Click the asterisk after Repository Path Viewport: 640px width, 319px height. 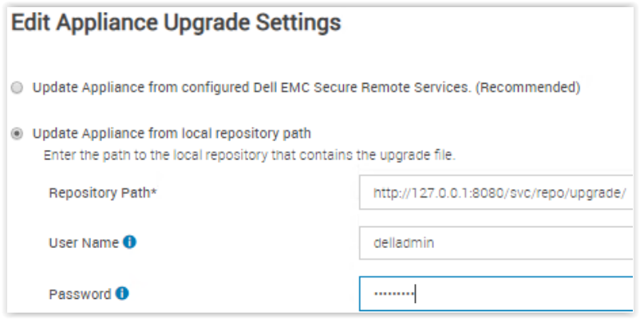(153, 192)
